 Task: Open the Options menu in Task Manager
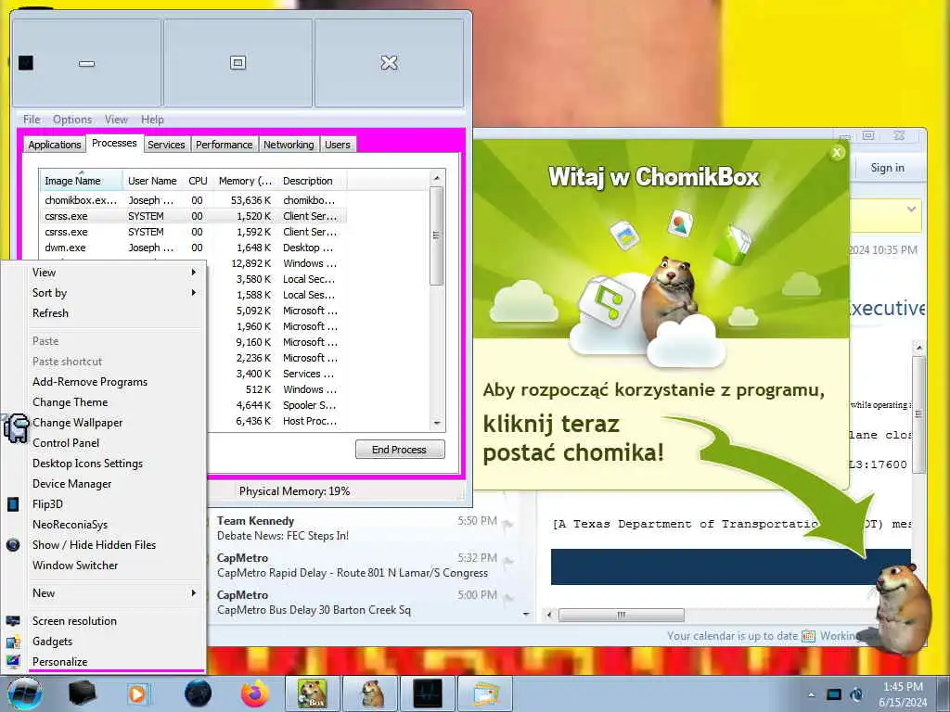[x=72, y=120]
